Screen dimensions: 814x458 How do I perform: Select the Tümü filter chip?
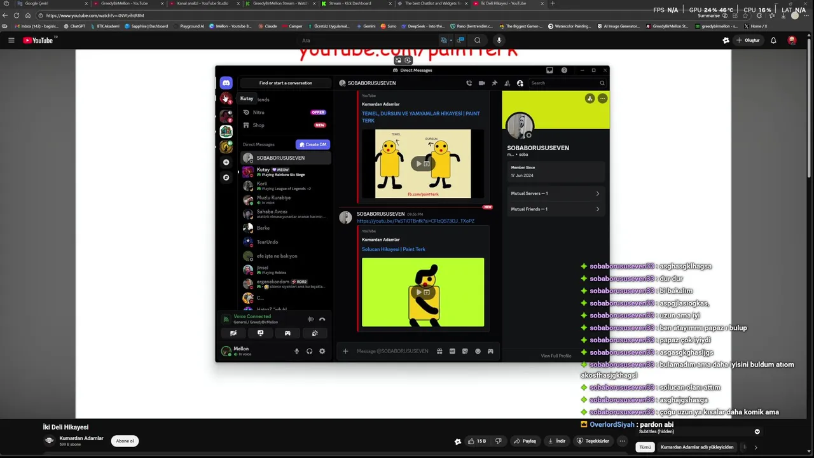(645, 447)
